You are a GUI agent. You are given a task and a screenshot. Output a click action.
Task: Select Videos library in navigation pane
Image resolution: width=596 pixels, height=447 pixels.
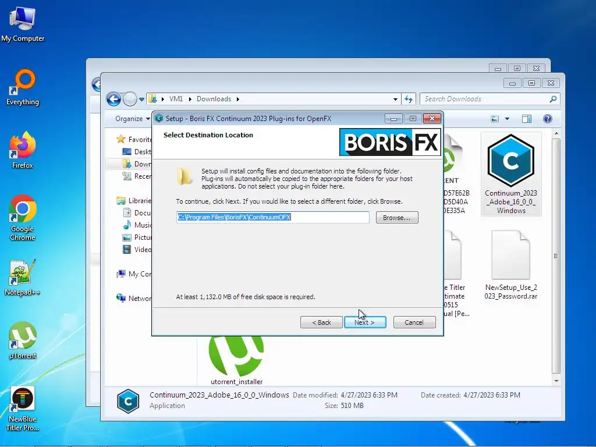tap(137, 249)
